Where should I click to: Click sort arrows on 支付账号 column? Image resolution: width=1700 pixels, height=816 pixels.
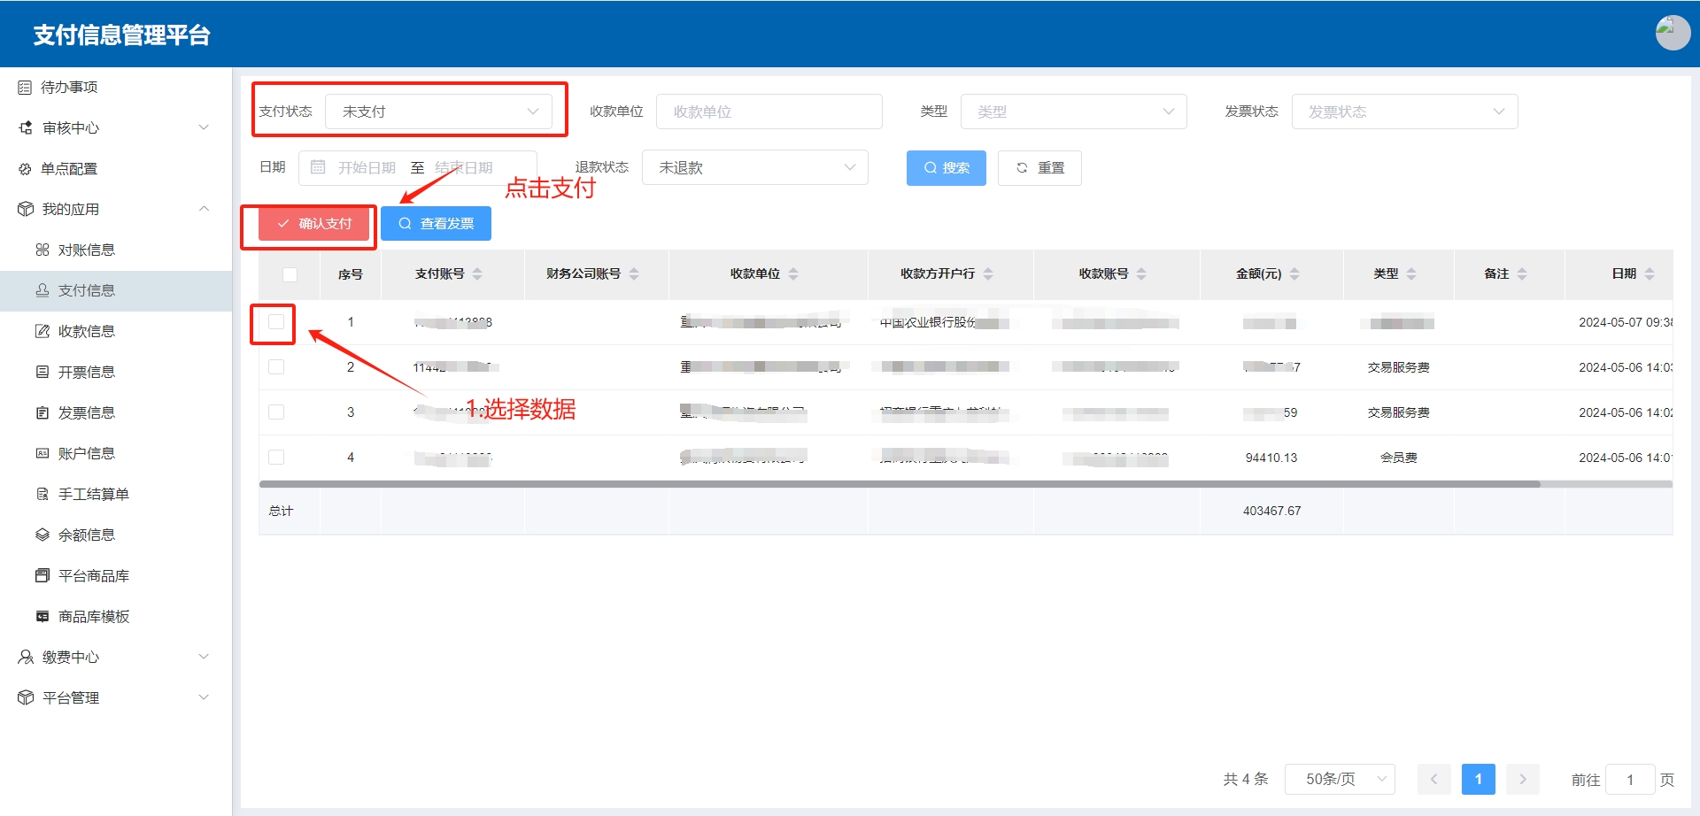(x=477, y=274)
